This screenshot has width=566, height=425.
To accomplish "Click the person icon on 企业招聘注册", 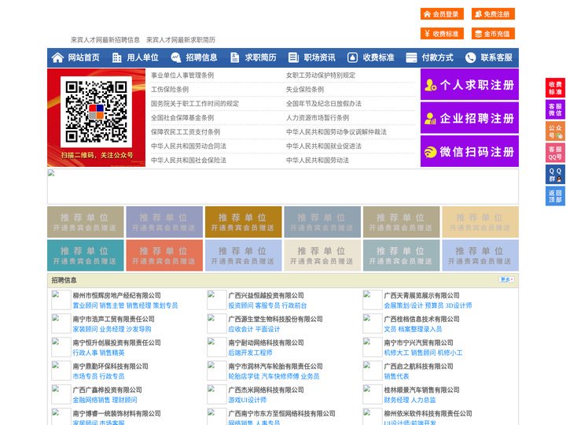I will point(430,118).
